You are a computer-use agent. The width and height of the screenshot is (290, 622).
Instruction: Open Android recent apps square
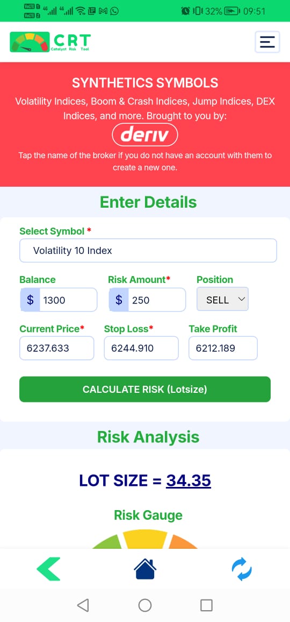[206, 605]
